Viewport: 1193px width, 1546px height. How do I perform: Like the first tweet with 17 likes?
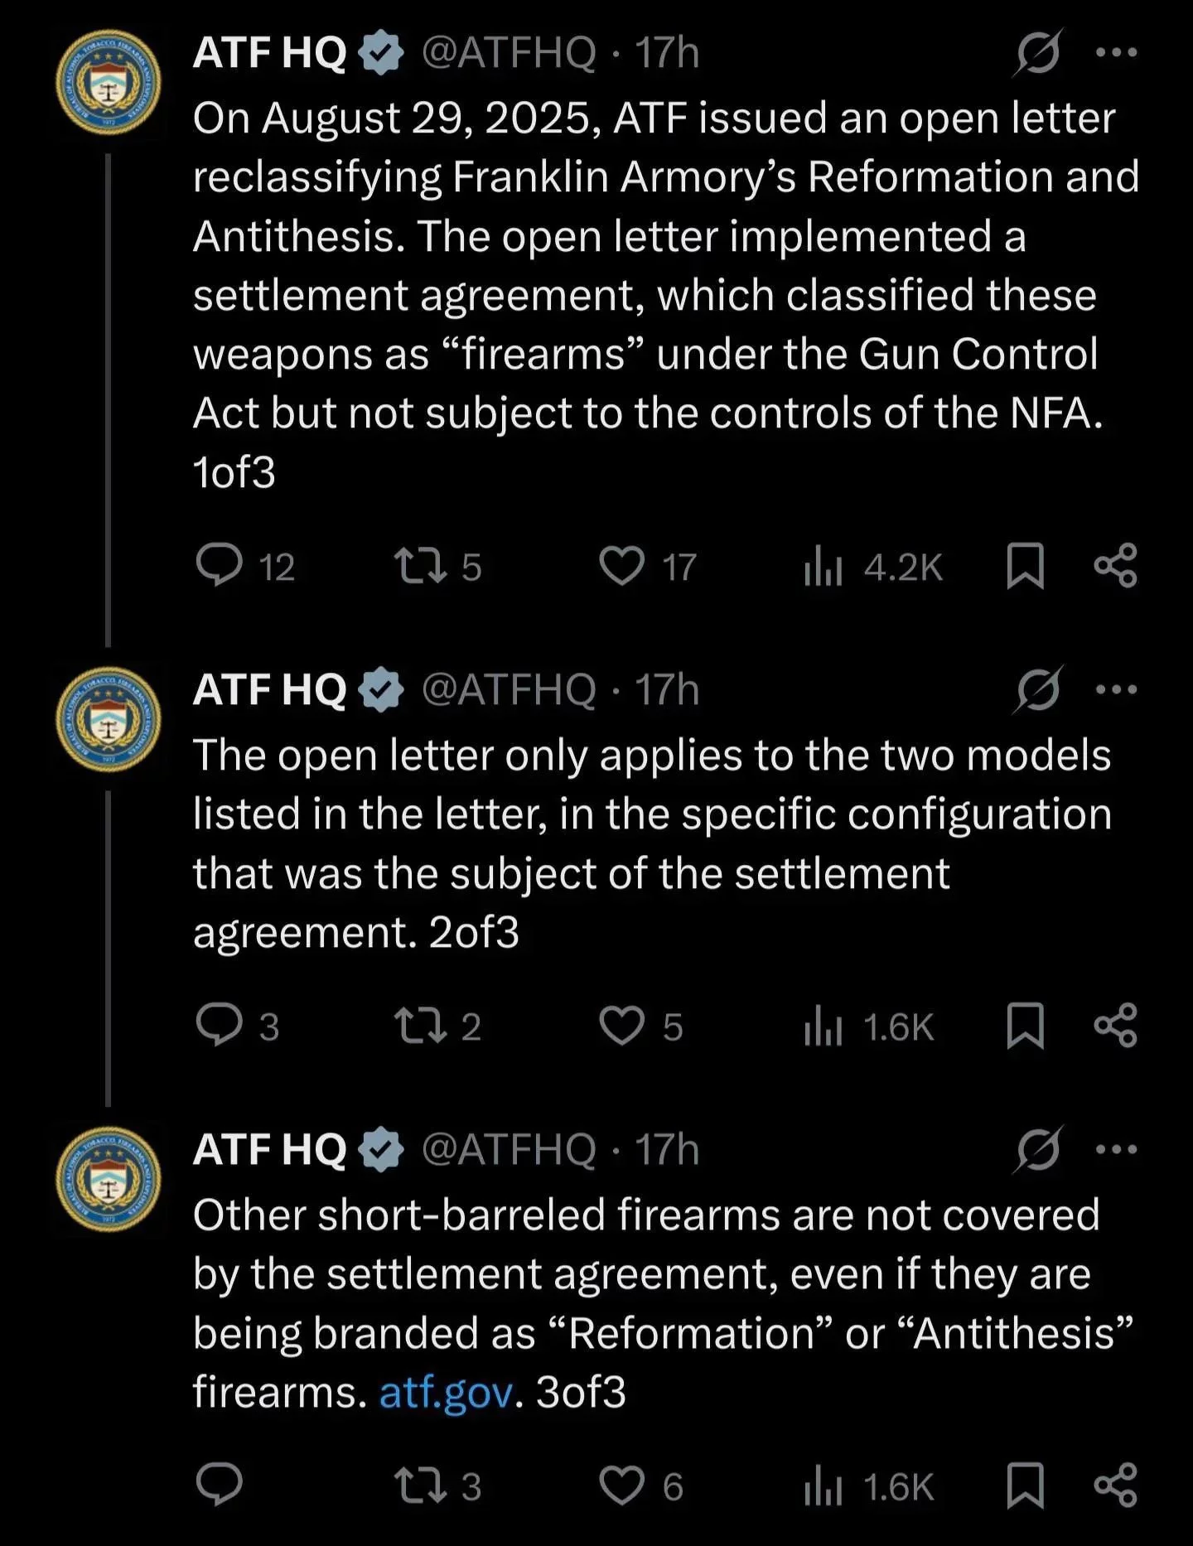[x=622, y=567]
